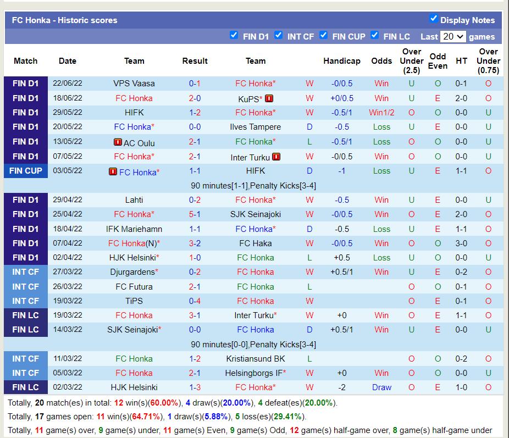
Task: Select the IFK Mariehamn team link
Action: [x=134, y=229]
